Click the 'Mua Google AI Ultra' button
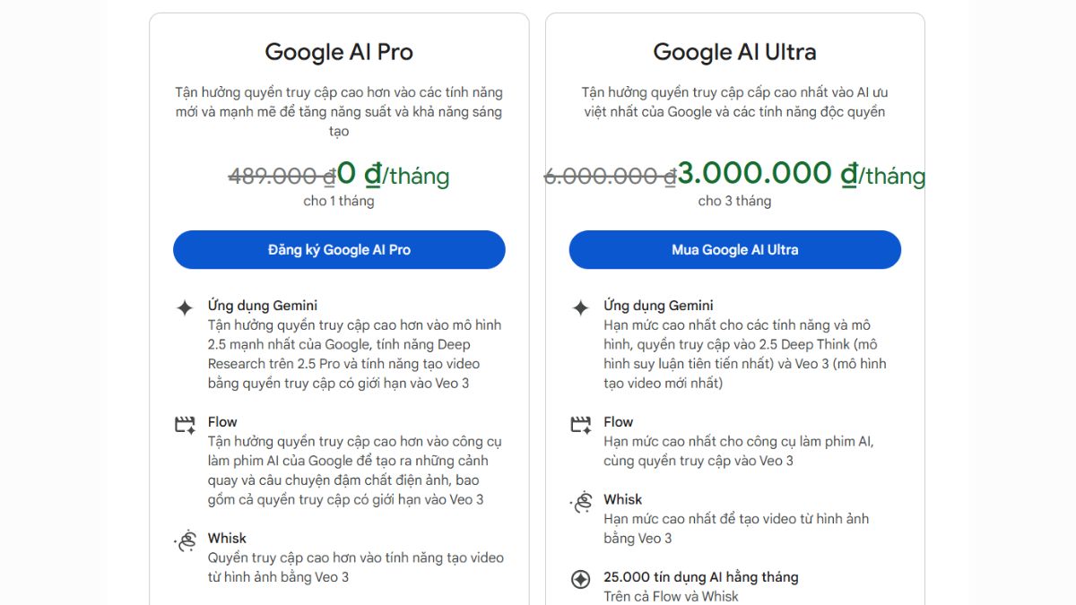 [734, 249]
